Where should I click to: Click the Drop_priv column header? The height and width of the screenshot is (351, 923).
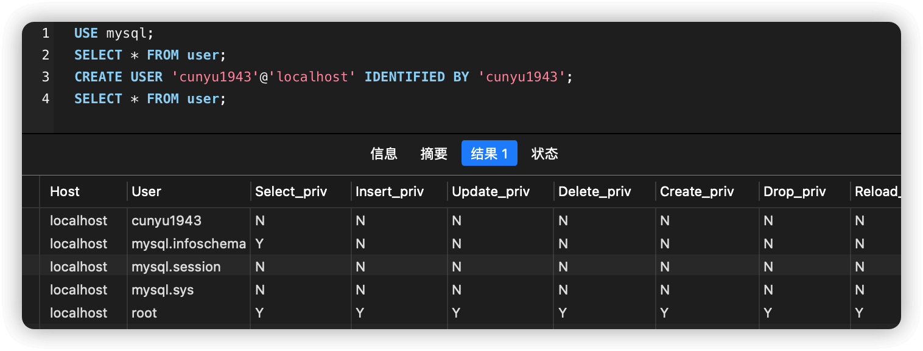795,192
